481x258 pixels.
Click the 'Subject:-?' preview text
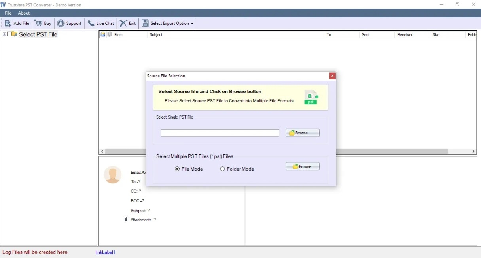140,211
